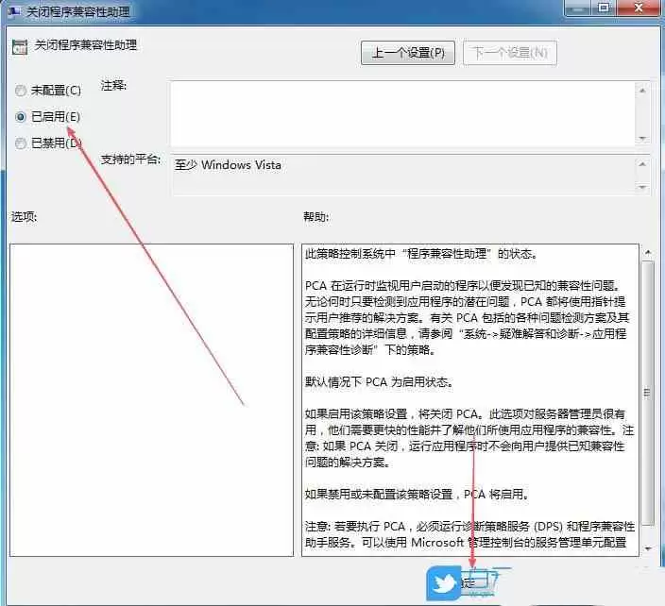665x606 pixels.
Task: Minimize the policy dialog window
Action: pos(578,8)
